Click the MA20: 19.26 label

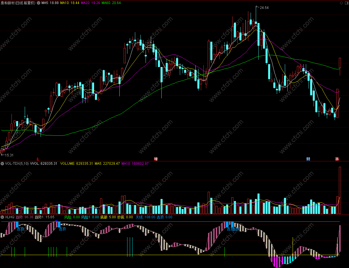coord(91,3)
